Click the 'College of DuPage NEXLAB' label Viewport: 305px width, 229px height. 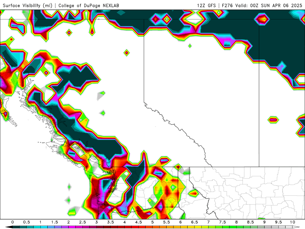coord(89,5)
